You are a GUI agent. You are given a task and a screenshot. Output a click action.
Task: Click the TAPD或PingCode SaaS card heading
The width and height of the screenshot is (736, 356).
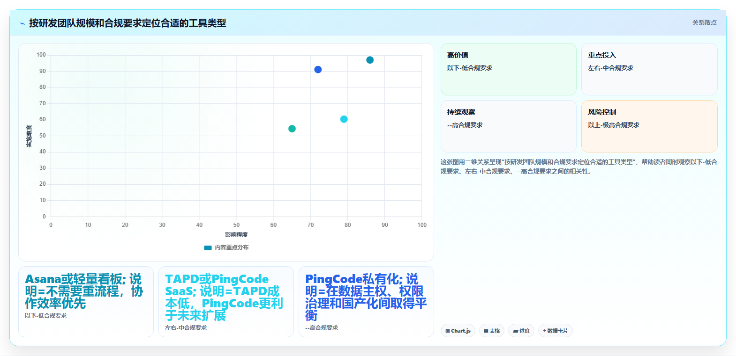(224, 298)
